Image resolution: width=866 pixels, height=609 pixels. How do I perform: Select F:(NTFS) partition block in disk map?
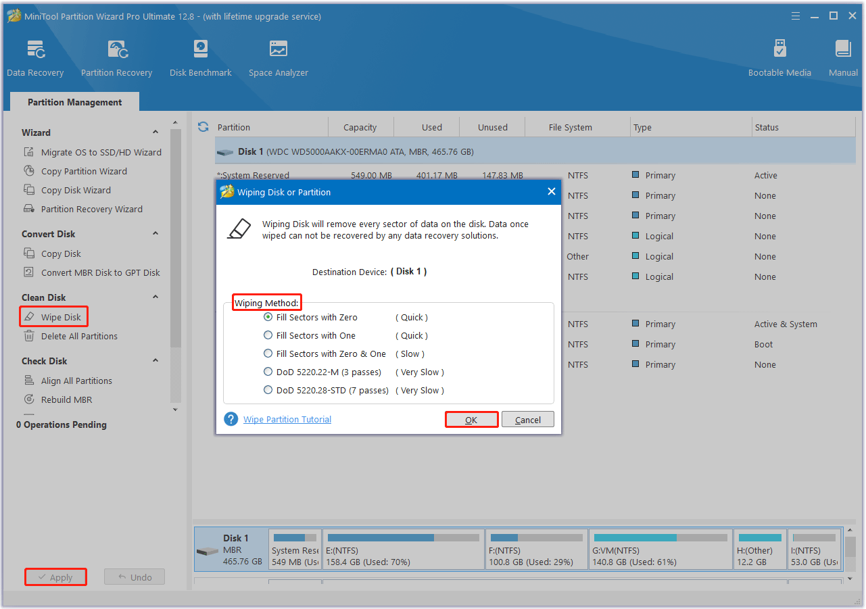[x=535, y=549]
